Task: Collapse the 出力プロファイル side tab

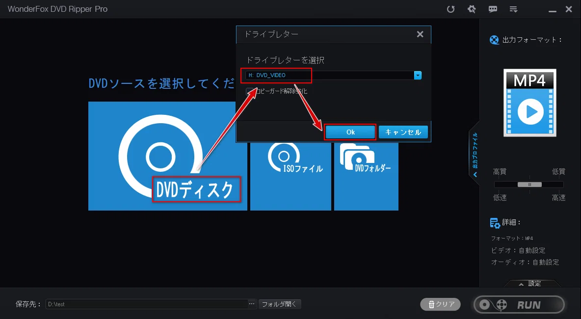Action: (x=475, y=154)
